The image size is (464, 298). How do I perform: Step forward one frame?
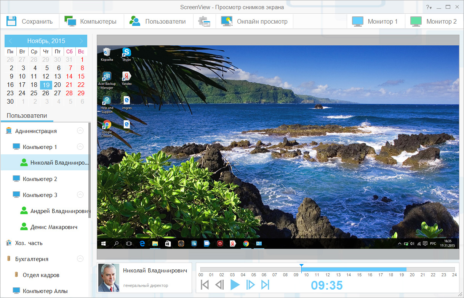(250, 285)
